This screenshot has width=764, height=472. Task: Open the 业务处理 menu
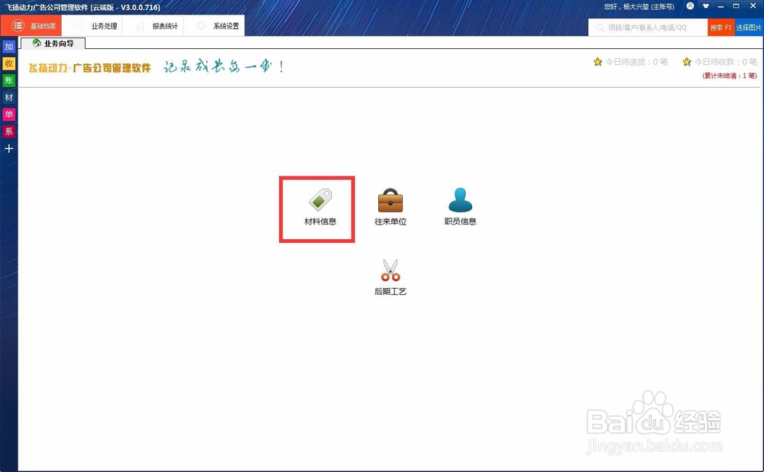point(99,25)
